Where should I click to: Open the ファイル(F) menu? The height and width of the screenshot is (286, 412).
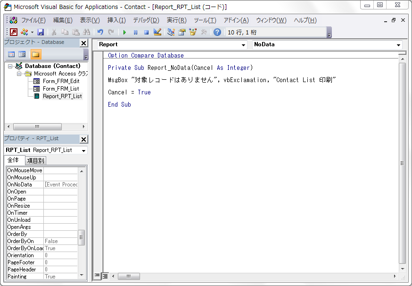[x=33, y=20]
